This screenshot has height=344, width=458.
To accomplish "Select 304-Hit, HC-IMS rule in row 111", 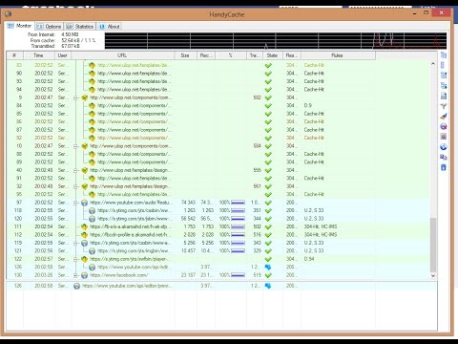I will click(x=321, y=226).
